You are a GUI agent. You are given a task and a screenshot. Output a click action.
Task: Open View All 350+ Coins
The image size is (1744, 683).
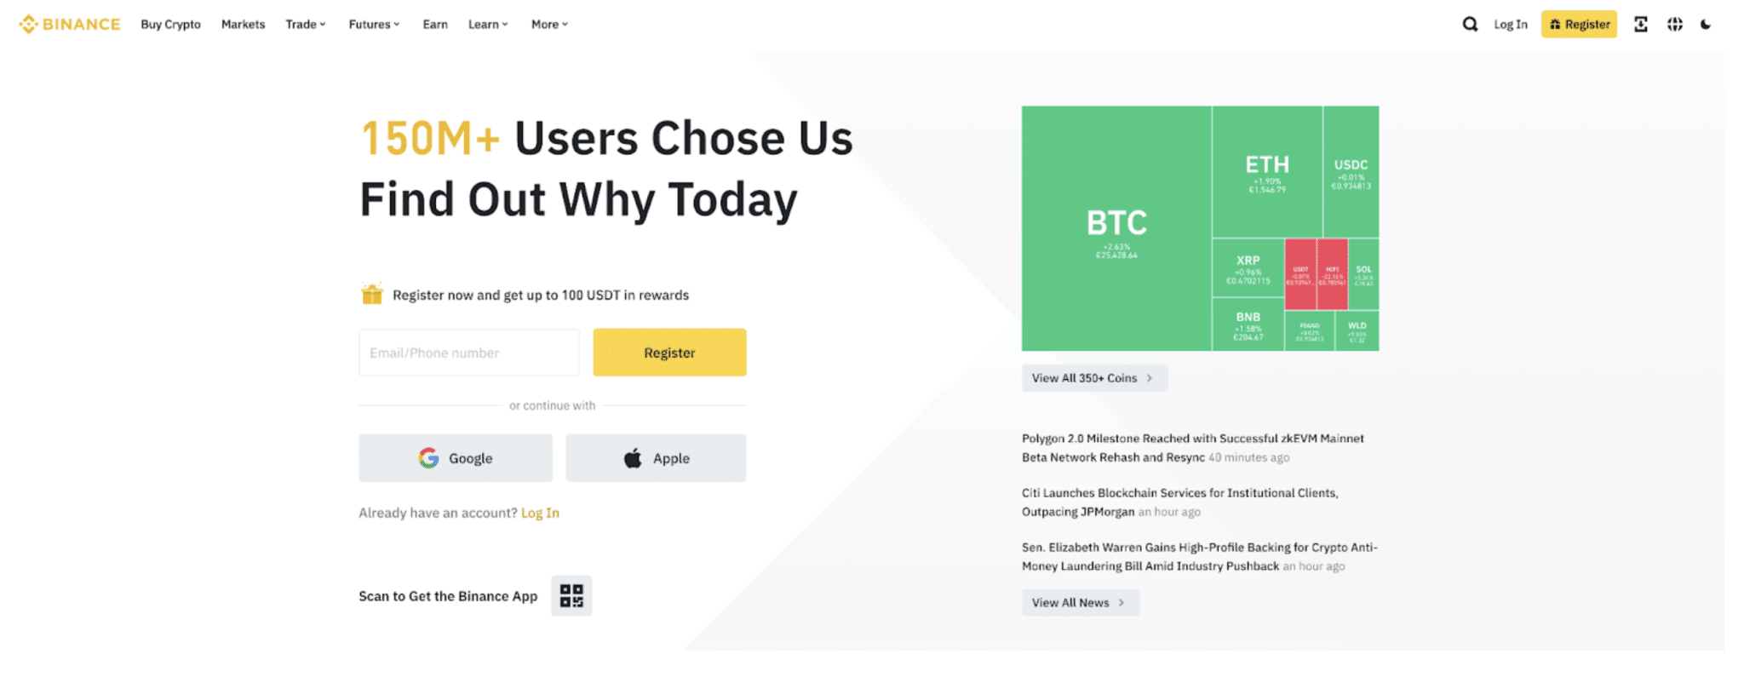(x=1094, y=378)
